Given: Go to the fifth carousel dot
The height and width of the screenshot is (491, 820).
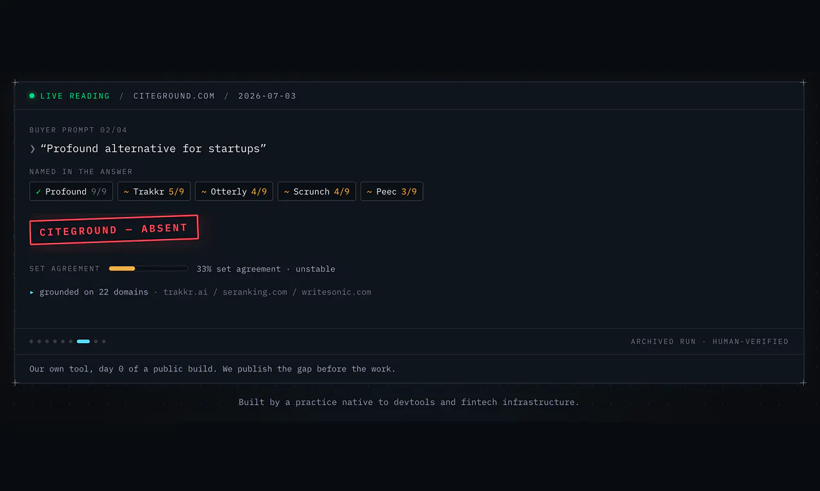Looking at the screenshot, I should (63, 341).
